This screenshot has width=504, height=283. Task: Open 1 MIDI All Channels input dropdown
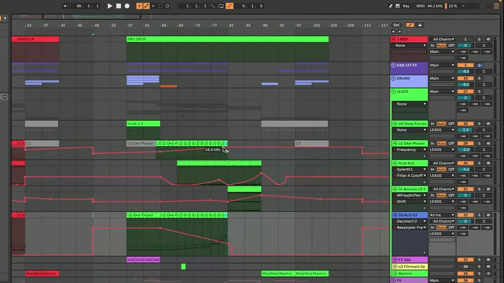(x=442, y=39)
